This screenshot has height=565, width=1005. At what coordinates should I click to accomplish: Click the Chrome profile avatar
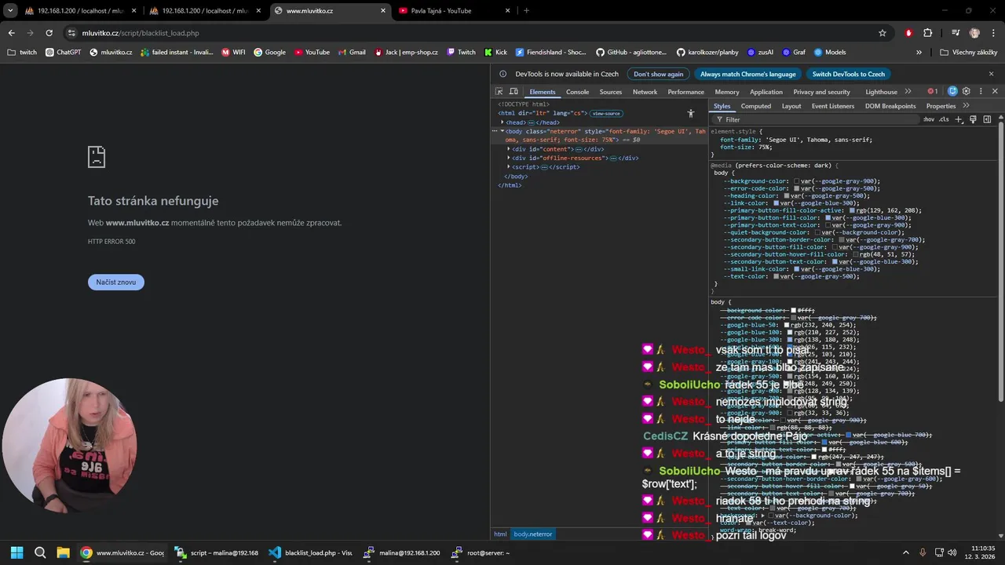click(x=975, y=33)
